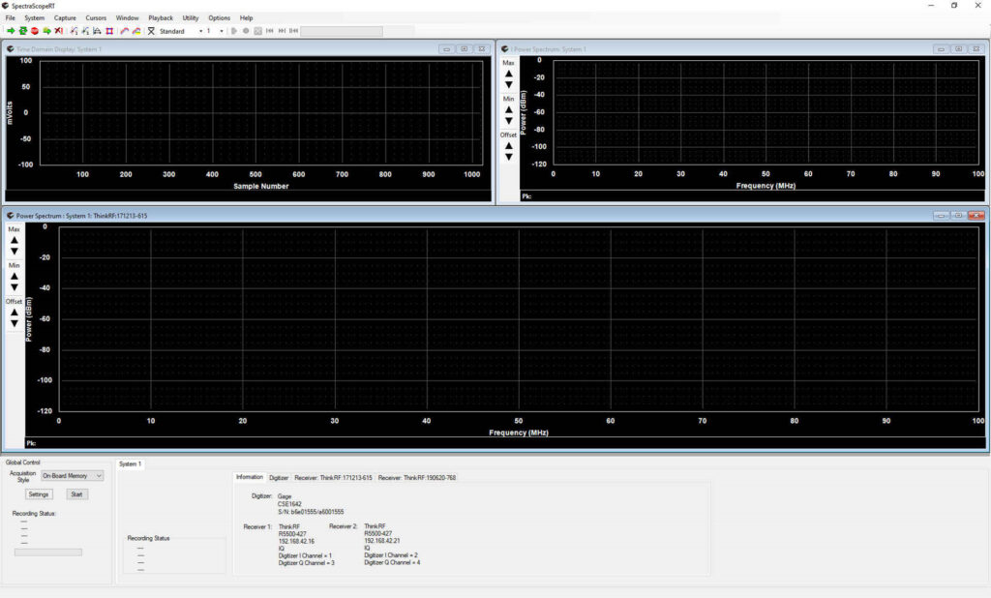
Task: Open the Acquisition Style On-Board Memory dropdown
Action: tap(72, 476)
